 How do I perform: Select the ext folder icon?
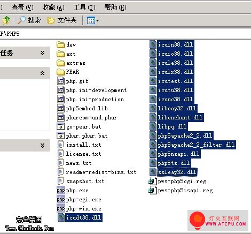(61, 54)
